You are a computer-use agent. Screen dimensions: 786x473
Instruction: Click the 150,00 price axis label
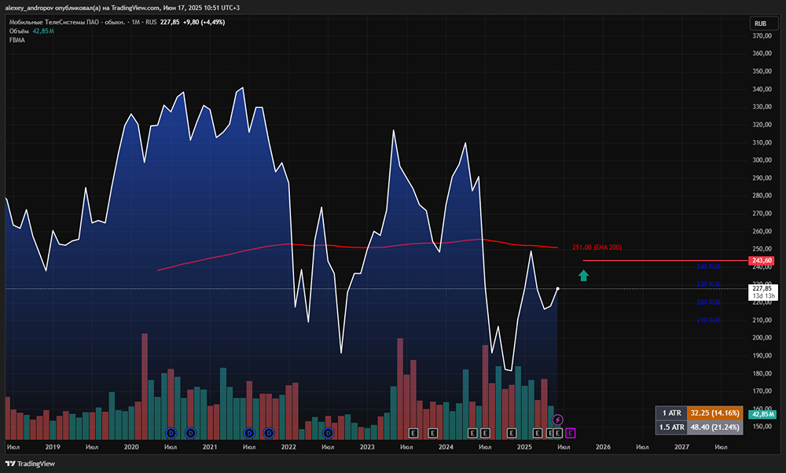click(x=762, y=427)
